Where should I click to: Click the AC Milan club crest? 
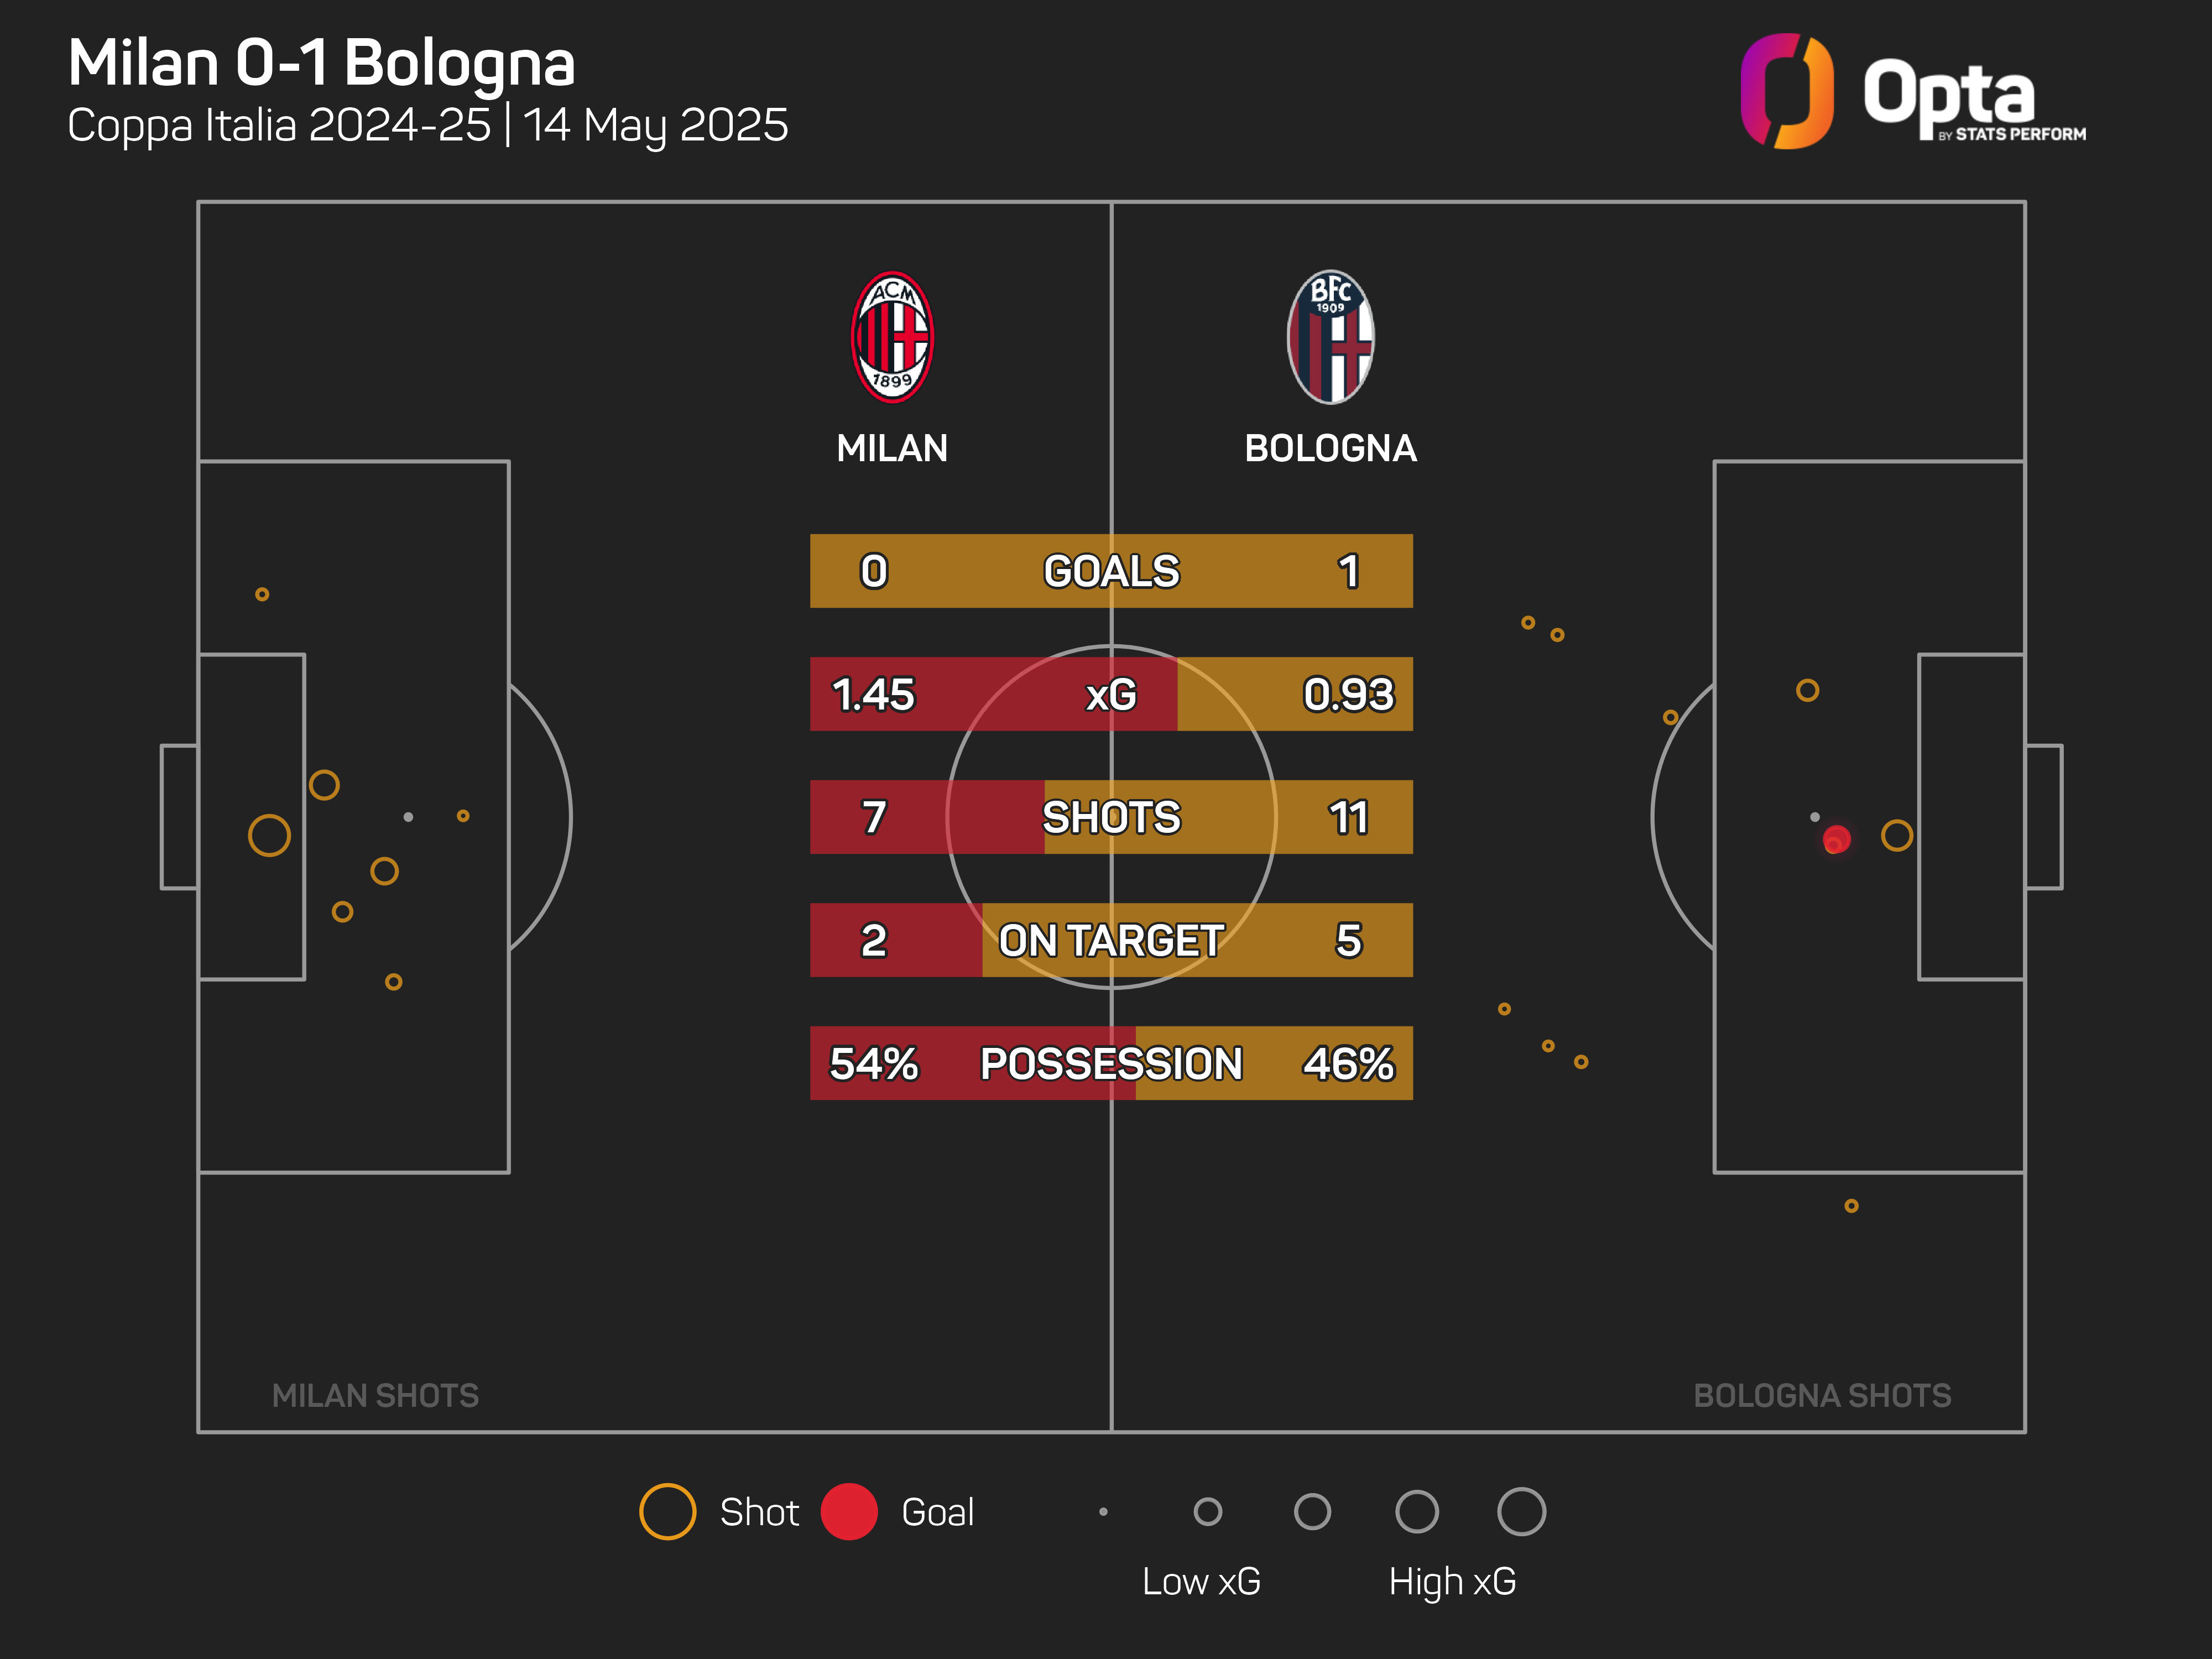coord(892,337)
